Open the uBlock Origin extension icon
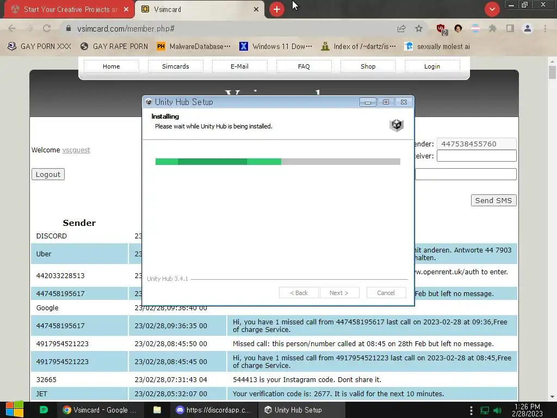 442,29
